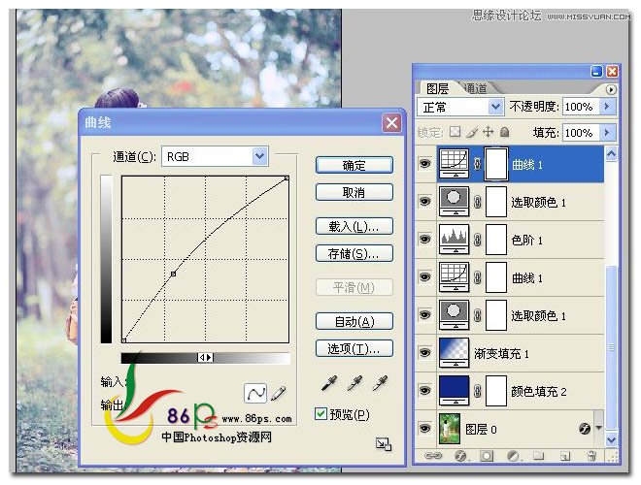The width and height of the screenshot is (641, 485).
Task: Click the curves icon of highlighted 曲线 1 layer
Action: point(454,164)
